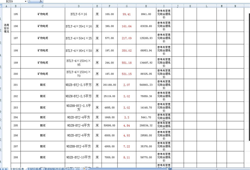This screenshot has height=170, width=250.
Task: Click the Select All corner button
Action: point(1,6)
